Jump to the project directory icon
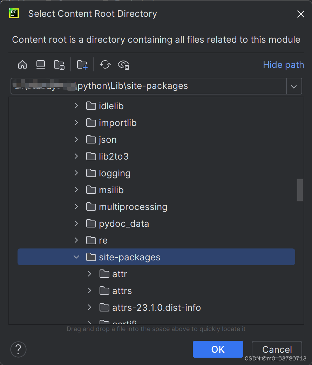Viewport: 312px width, 365px height. tap(59, 65)
